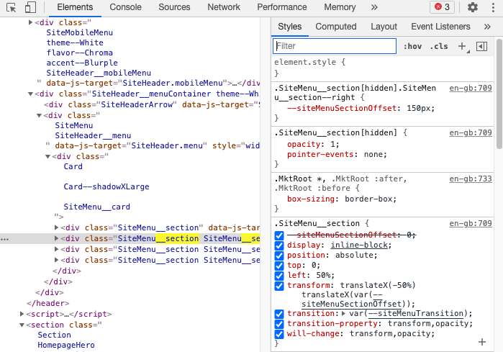Toggle the computed styles sidebar icon
Screen dimensions: 503x352
tap(481, 47)
